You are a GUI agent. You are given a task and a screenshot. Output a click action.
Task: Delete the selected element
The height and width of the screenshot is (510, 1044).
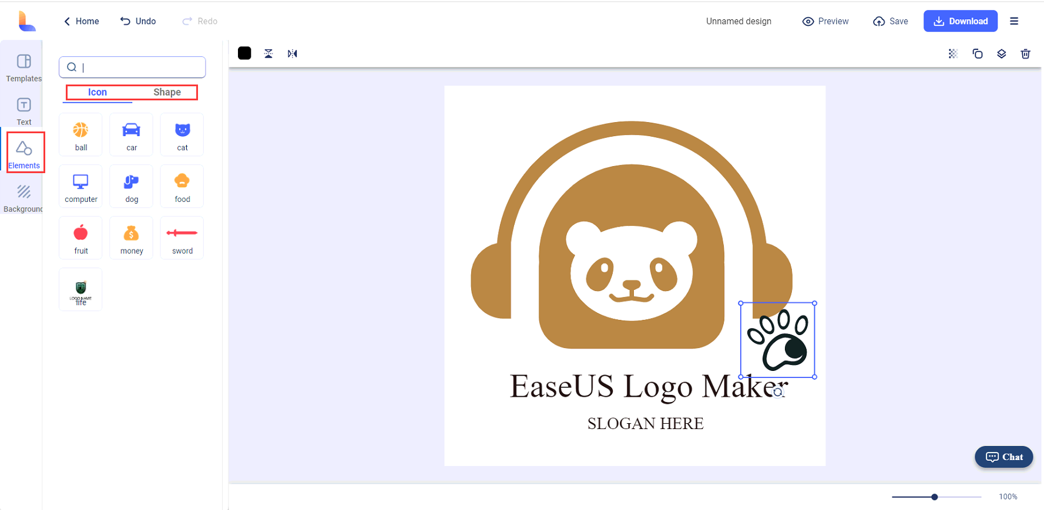[1026, 54]
